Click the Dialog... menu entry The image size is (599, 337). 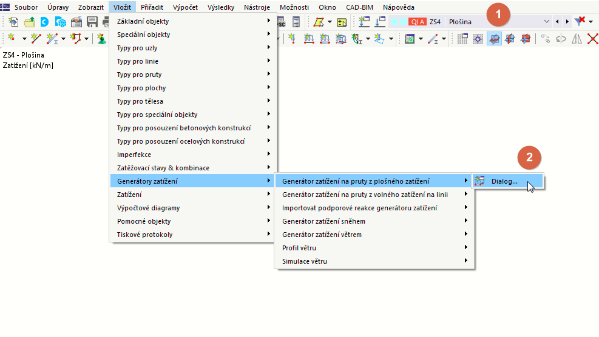point(508,181)
